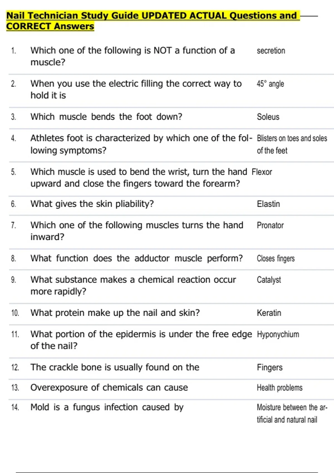Click question "Mold is a fungus infection caused by"
Viewport: 334px width, 473px height.
tap(107, 407)
